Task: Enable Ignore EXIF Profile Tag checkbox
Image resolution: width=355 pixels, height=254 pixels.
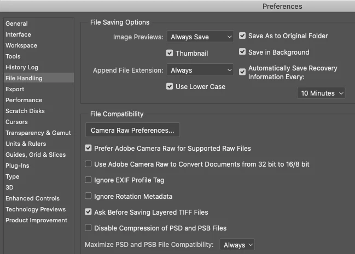Action: click(89, 180)
